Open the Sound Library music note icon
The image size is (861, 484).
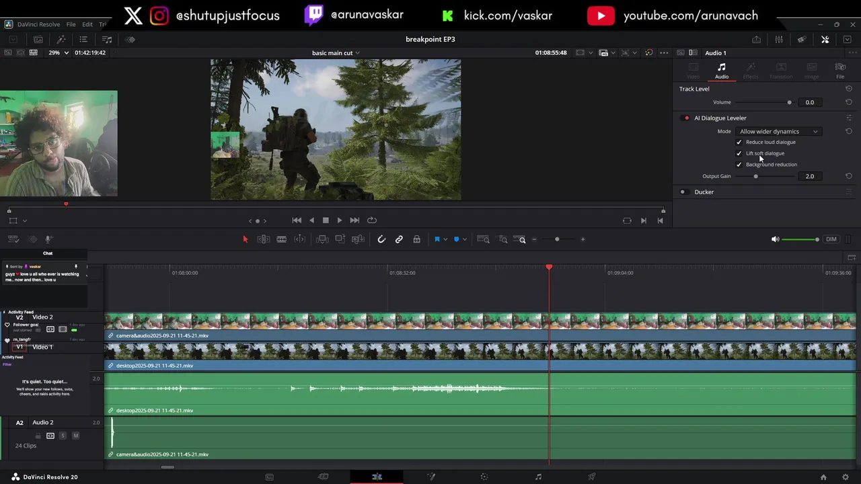coord(107,40)
